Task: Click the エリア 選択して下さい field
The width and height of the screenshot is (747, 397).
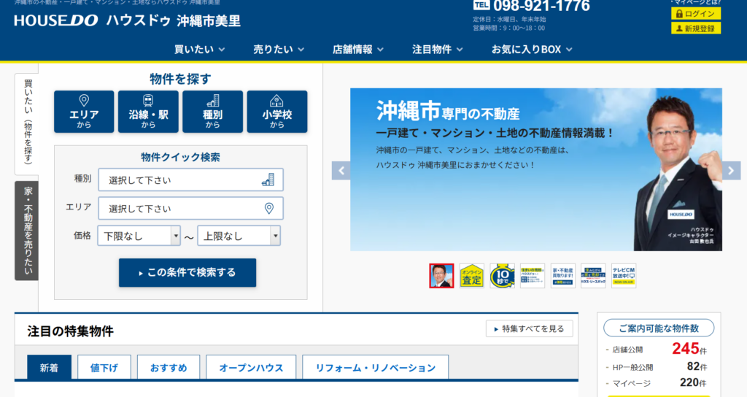Action: point(190,208)
